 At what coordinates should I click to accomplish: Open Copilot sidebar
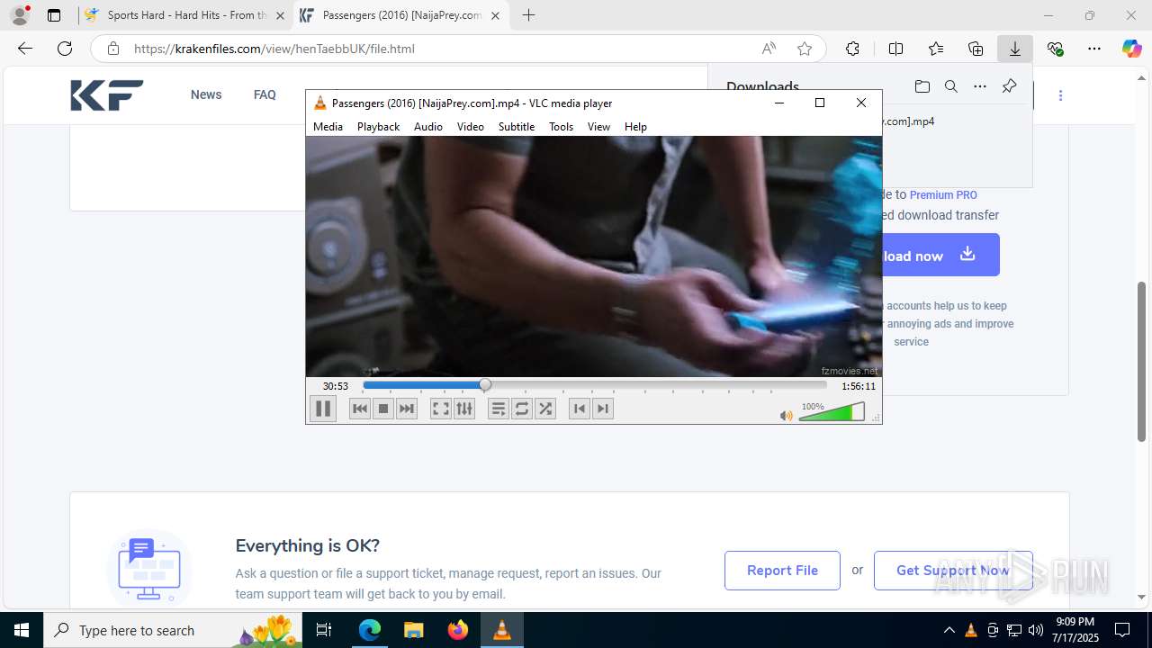(1131, 49)
